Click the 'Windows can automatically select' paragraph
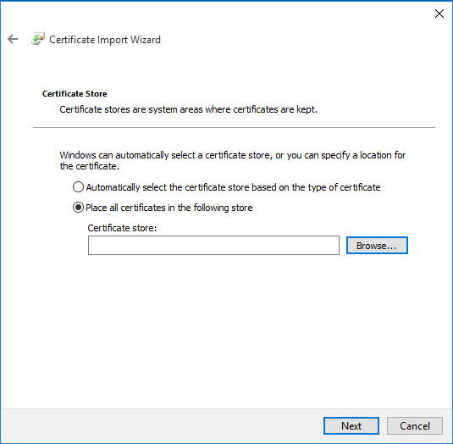 (x=233, y=160)
